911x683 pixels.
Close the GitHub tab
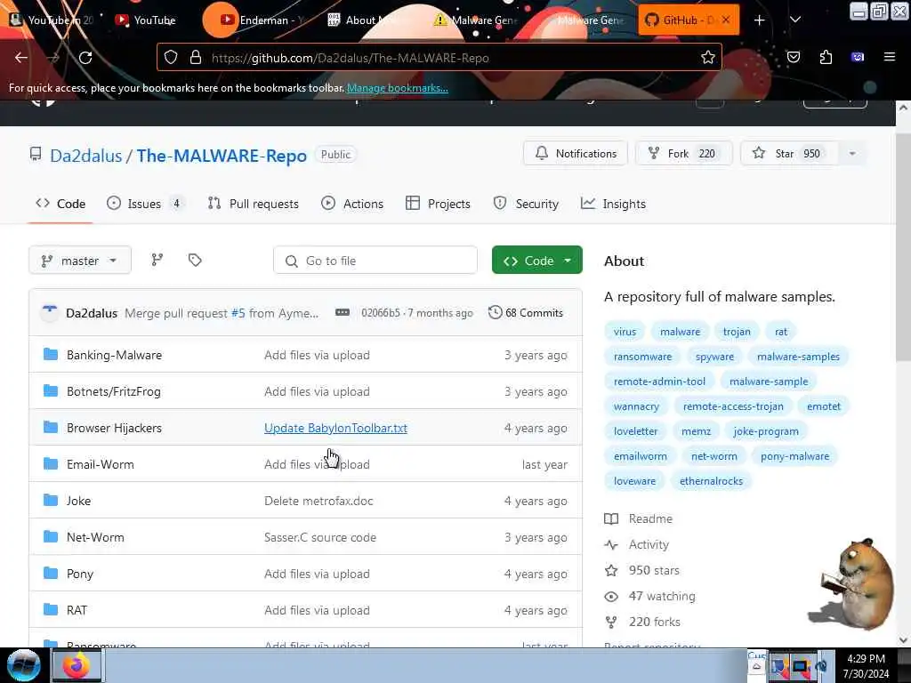[x=726, y=20]
